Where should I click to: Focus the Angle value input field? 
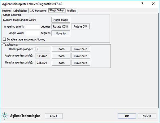(32, 33)
